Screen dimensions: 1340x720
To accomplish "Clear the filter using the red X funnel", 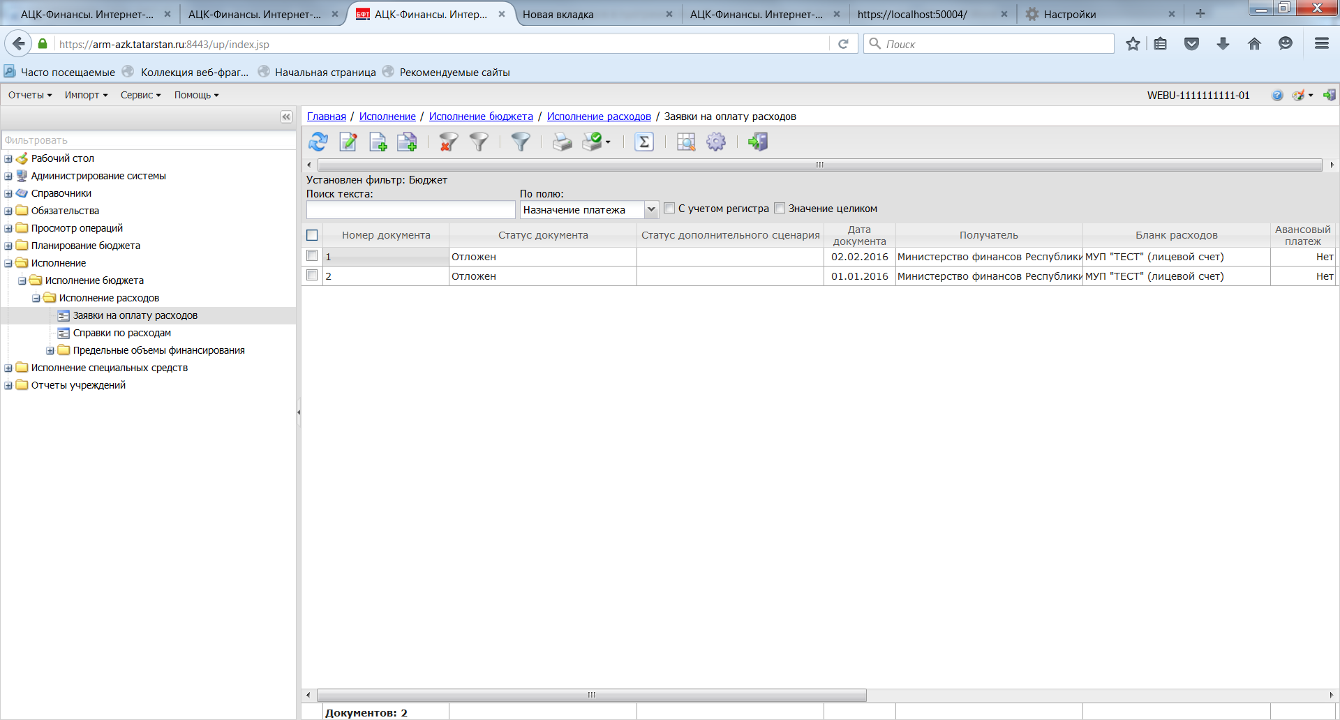I will [448, 142].
